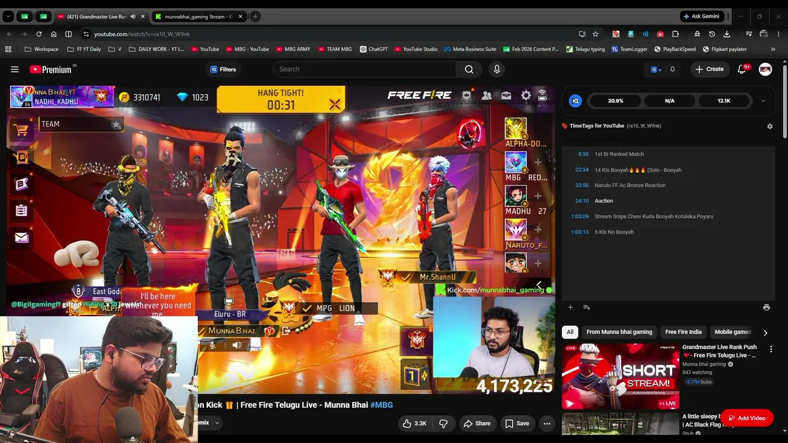Expand the vidIQ stats bar chevron
The image size is (788, 443).
point(763,101)
